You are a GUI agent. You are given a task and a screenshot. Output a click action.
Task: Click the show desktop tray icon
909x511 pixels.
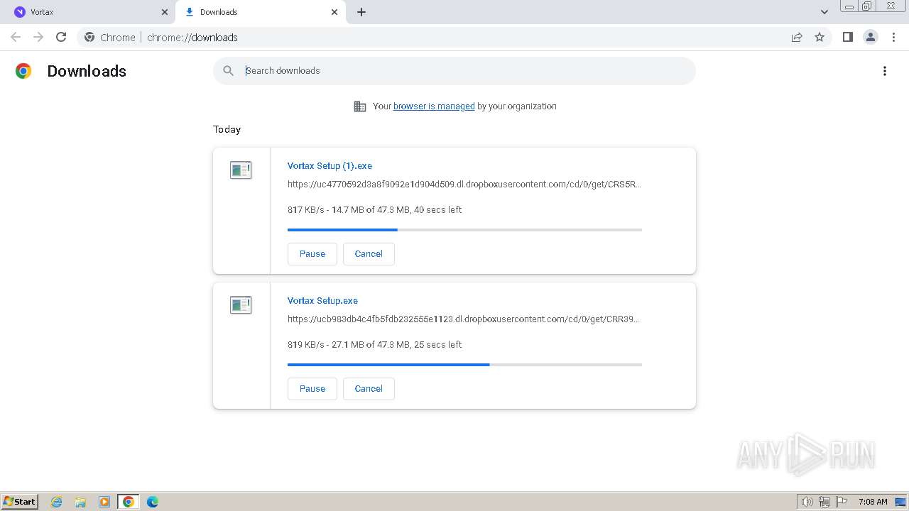pyautogui.click(x=901, y=502)
